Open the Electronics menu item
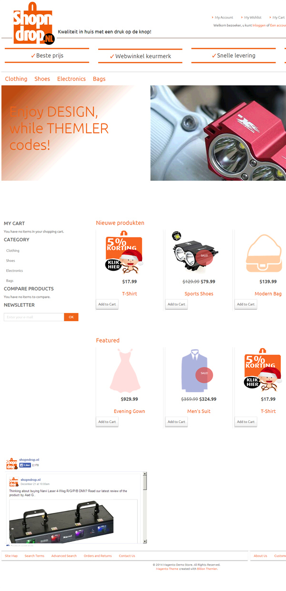Image resolution: width=286 pixels, height=591 pixels. click(x=71, y=79)
